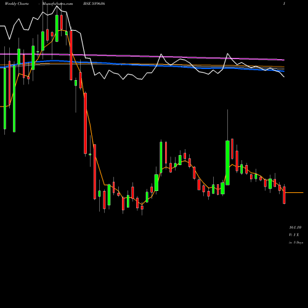Click the 'in 5 Days' label

(296, 243)
